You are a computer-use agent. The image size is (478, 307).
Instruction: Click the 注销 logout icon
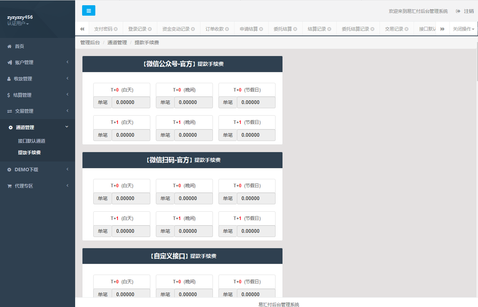coord(458,11)
